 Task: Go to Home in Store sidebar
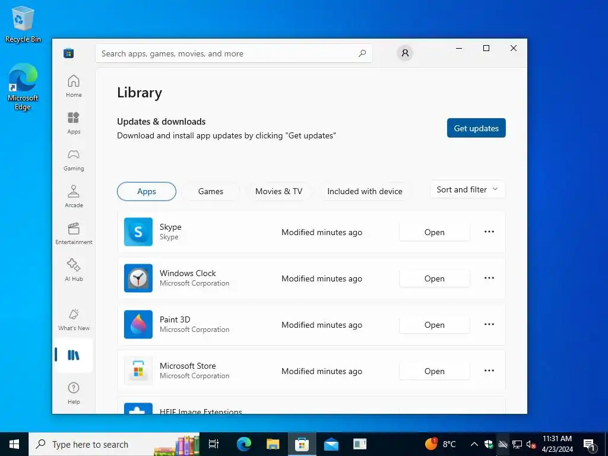[74, 86]
